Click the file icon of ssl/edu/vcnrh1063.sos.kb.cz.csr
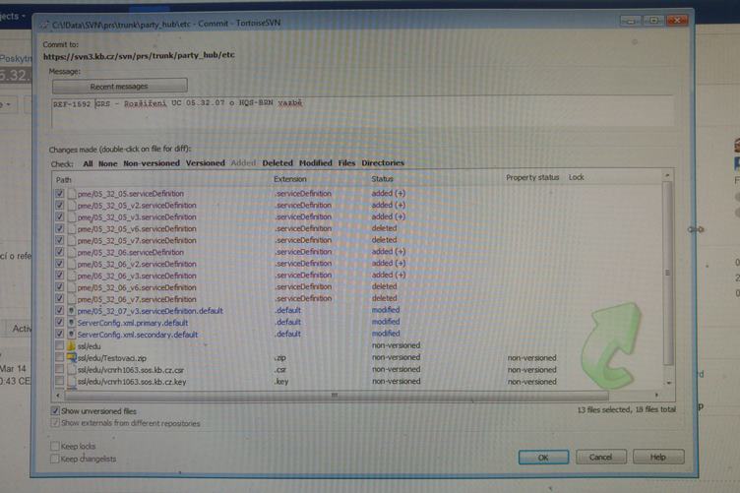Screen dimensions: 740x493 72,369
